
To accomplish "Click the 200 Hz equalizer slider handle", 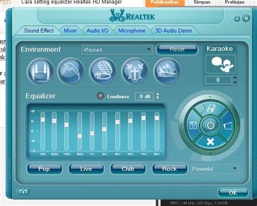I will [54, 121].
